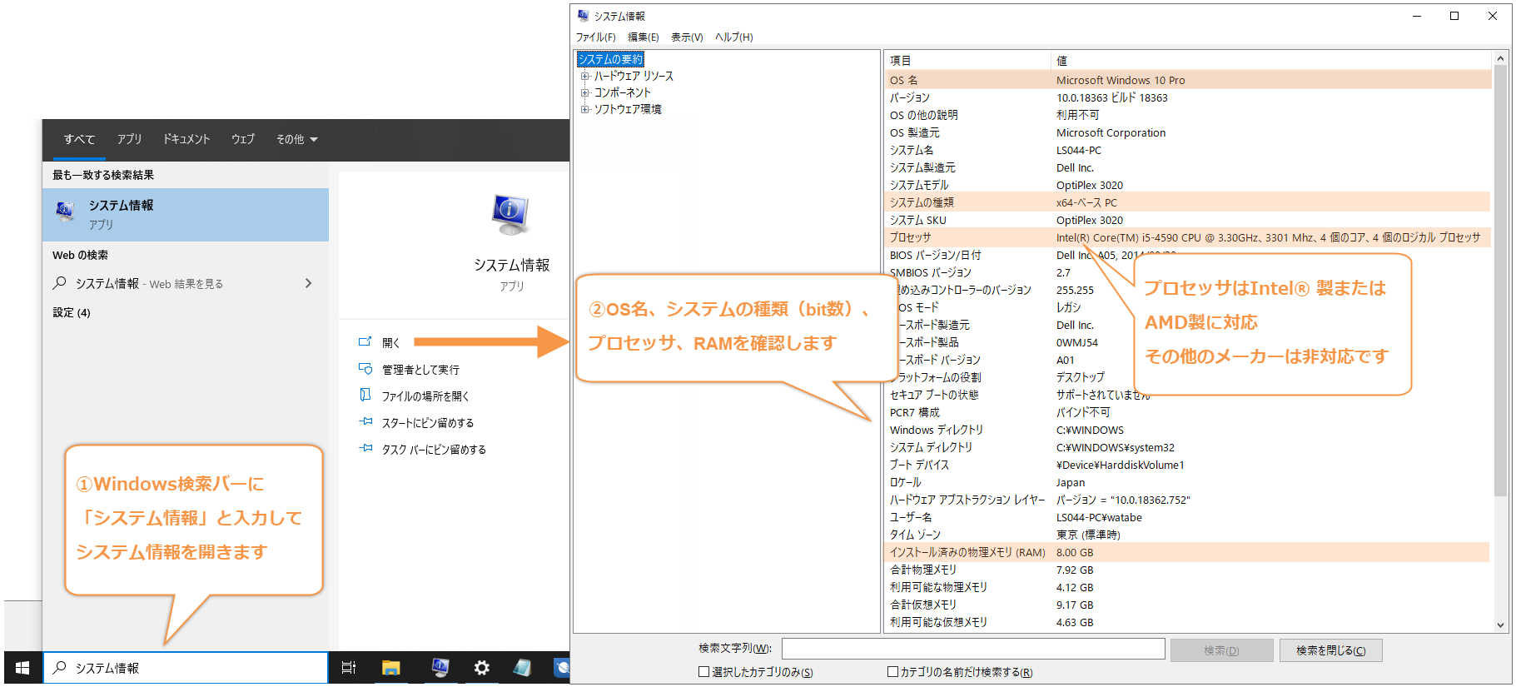This screenshot has height=687, width=1516.
Task: Choose ファイルの場所を開く action
Action: (x=425, y=396)
